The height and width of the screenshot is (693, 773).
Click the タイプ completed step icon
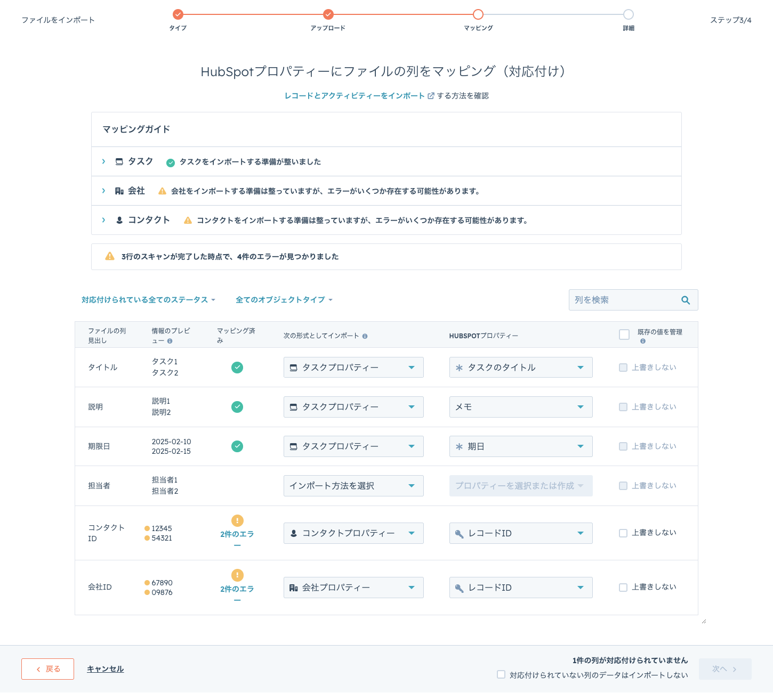178,14
